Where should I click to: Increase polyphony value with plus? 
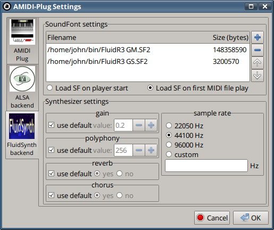(151, 150)
